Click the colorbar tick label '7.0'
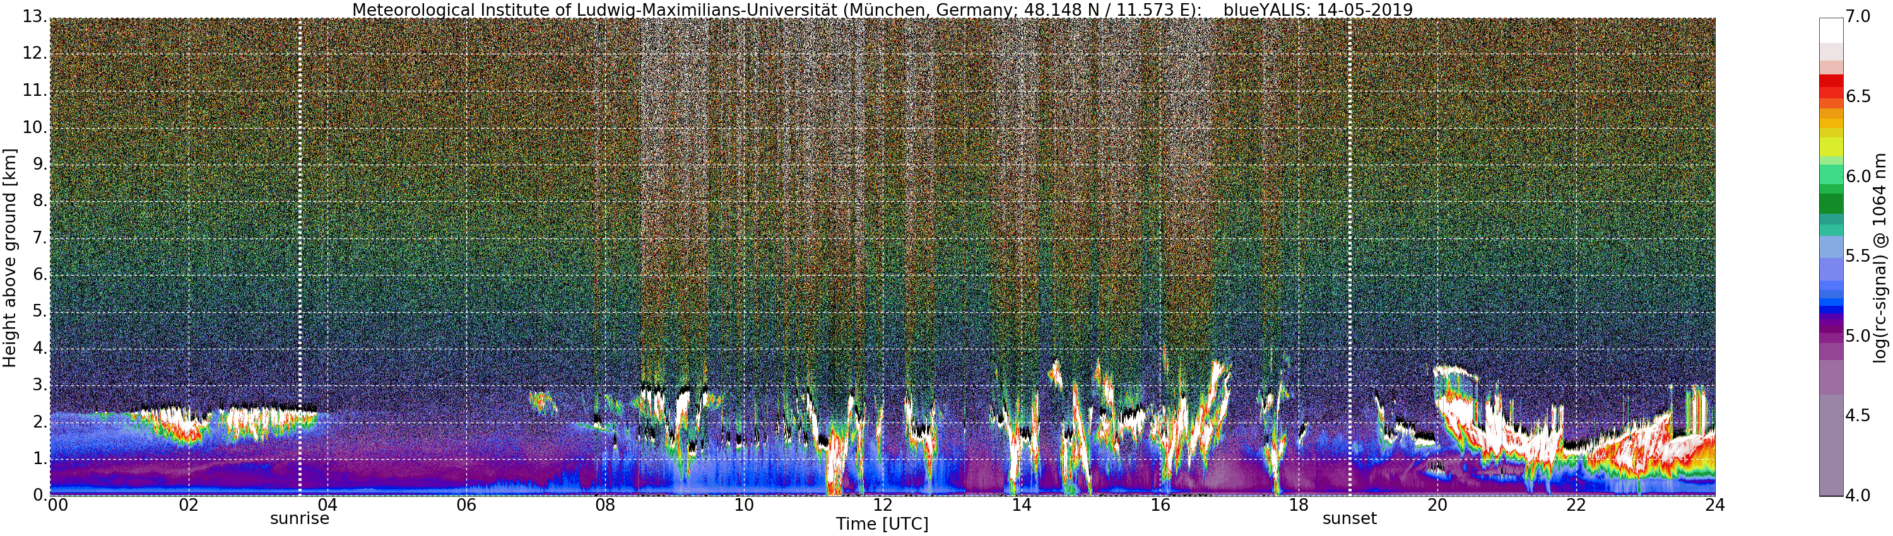The image size is (1893, 536). (1858, 17)
